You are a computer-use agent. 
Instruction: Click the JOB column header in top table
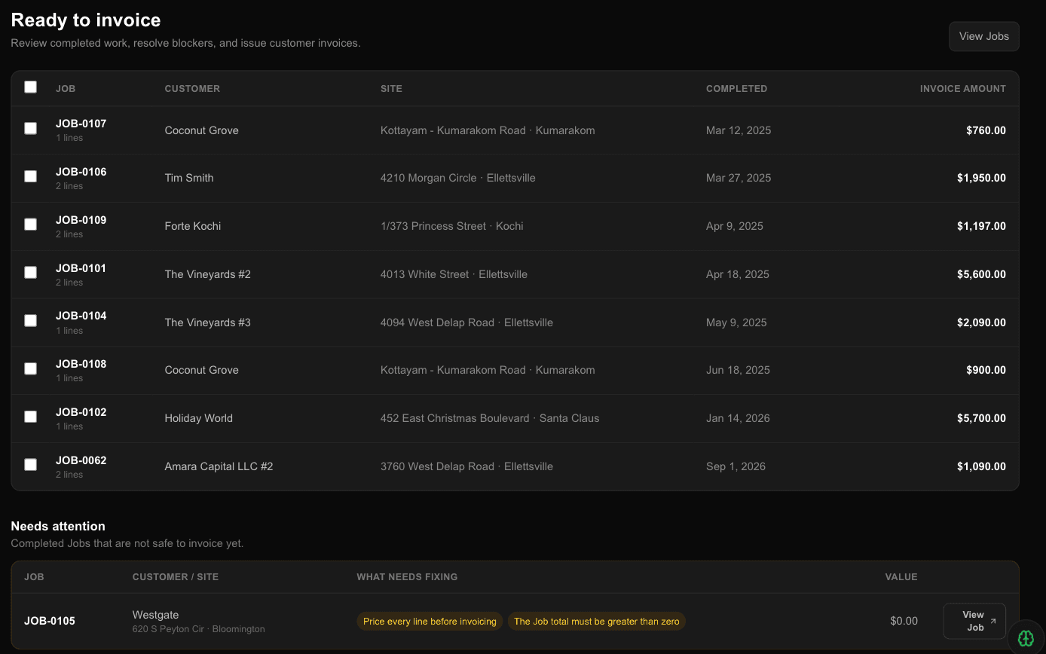66,89
